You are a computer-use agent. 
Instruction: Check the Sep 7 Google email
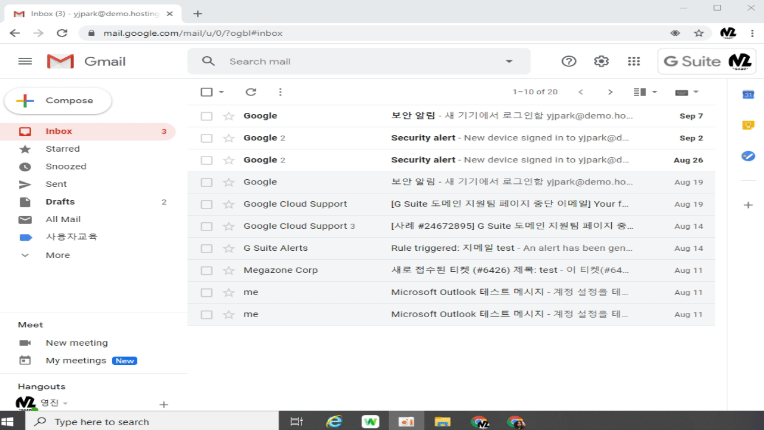coord(207,116)
